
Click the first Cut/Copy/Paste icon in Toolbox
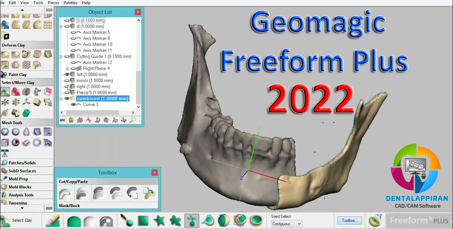click(65, 193)
